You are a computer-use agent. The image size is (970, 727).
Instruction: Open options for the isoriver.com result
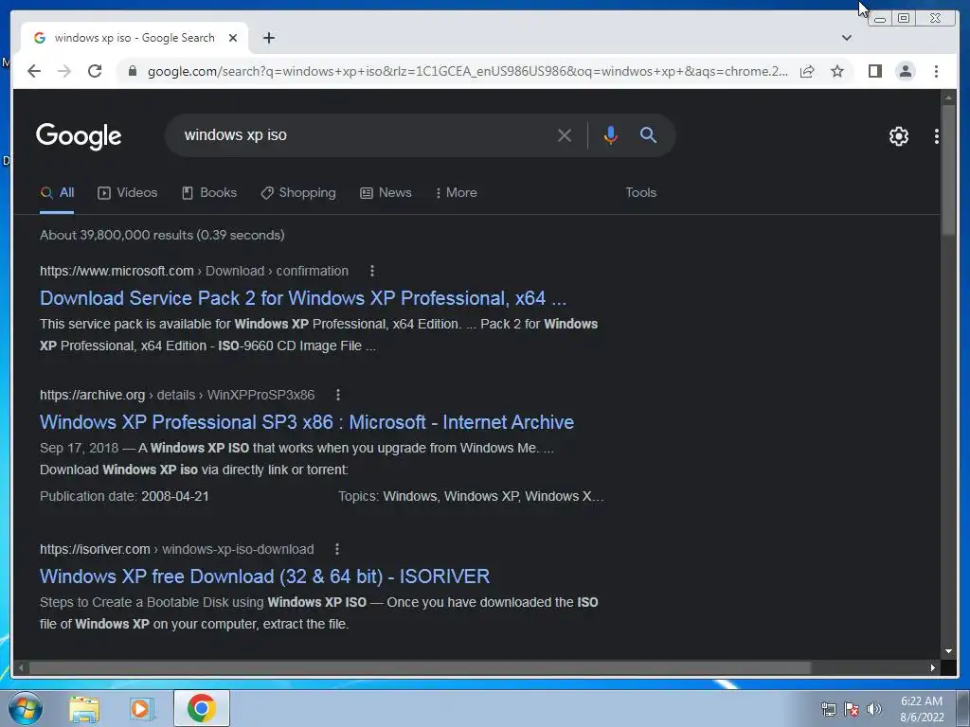pos(336,549)
